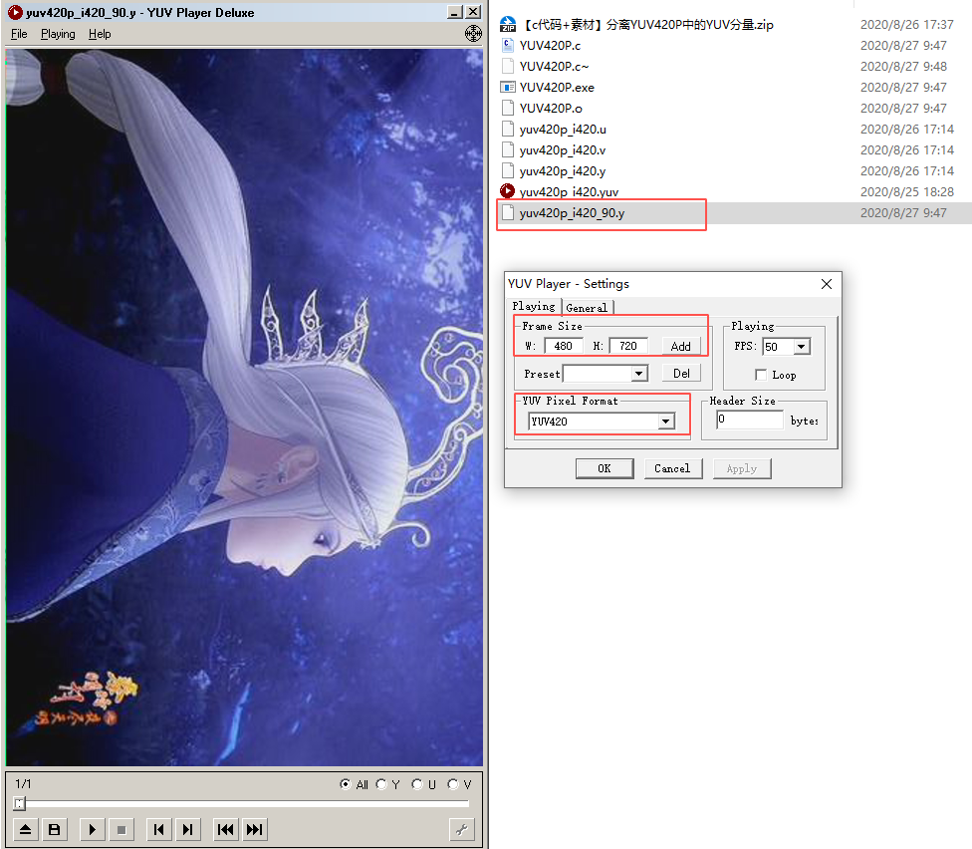
Task: Click the YUV420P.c source file icon
Action: pyautogui.click(x=508, y=45)
